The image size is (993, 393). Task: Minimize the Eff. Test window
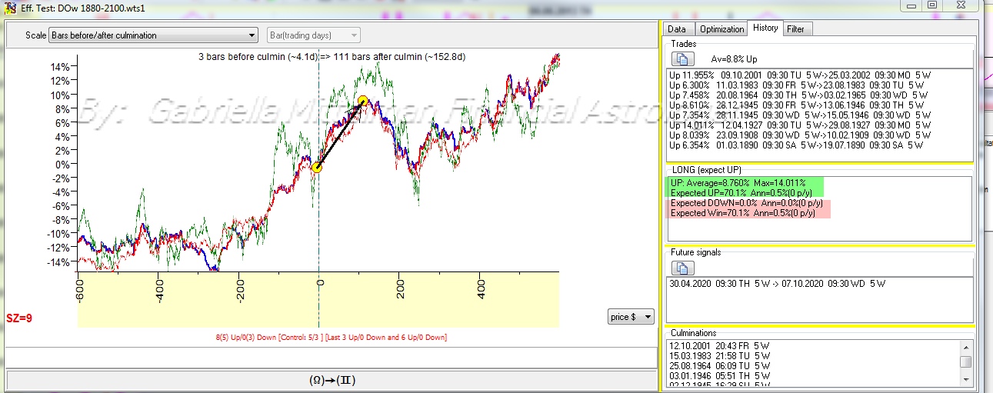coord(910,5)
